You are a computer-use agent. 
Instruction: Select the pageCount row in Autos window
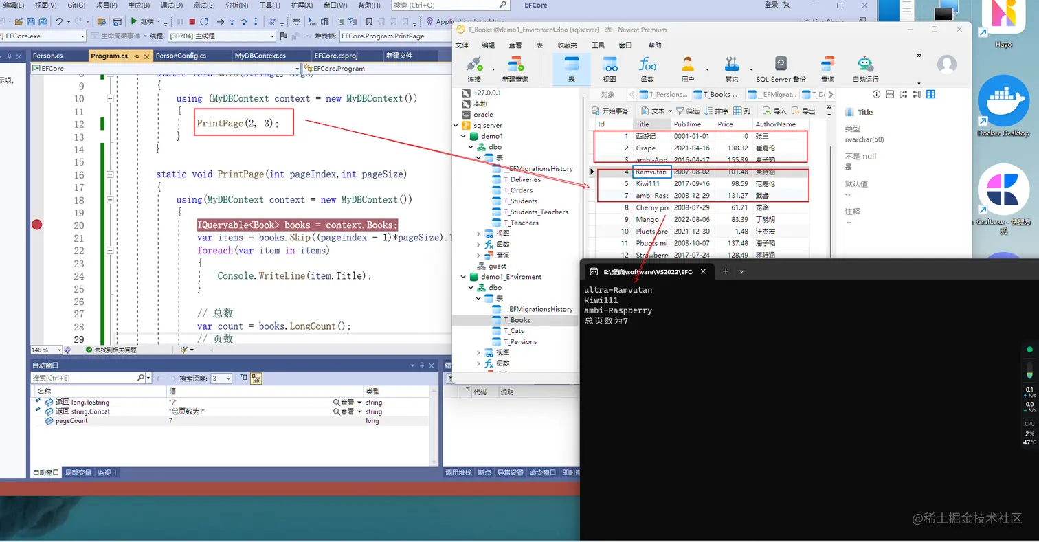tap(230, 421)
